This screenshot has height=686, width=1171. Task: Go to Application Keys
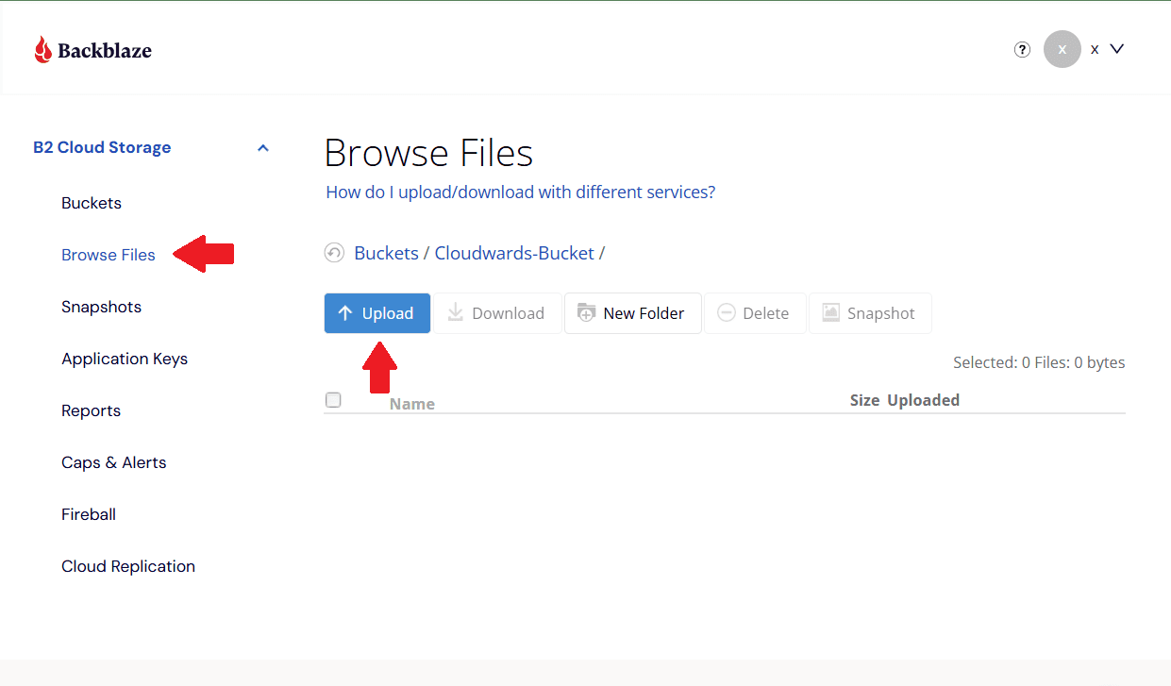(125, 359)
